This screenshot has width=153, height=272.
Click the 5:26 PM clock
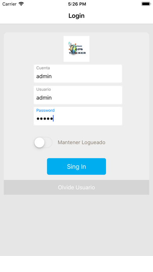[x=77, y=4]
